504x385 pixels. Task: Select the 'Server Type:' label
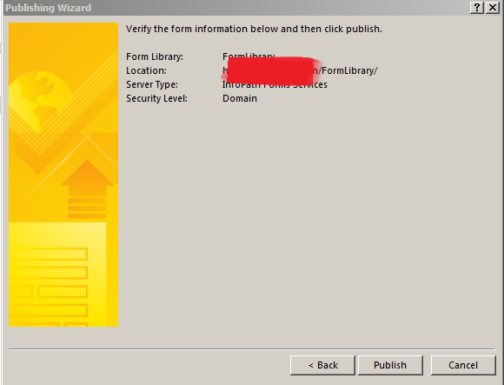click(152, 84)
